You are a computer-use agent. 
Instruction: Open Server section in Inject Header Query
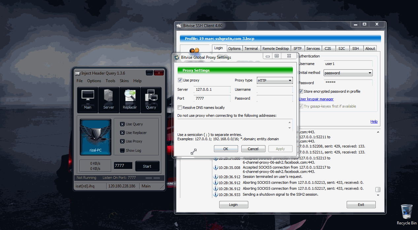tap(109, 100)
